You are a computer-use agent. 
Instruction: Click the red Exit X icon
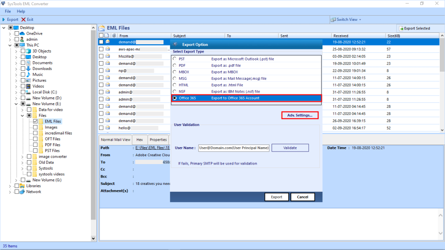click(x=23, y=20)
